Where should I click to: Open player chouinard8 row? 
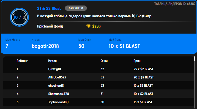click(x=98, y=86)
